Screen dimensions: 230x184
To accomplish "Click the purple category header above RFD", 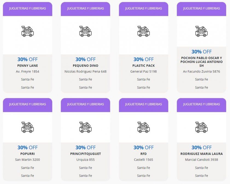I will (x=143, y=104).
